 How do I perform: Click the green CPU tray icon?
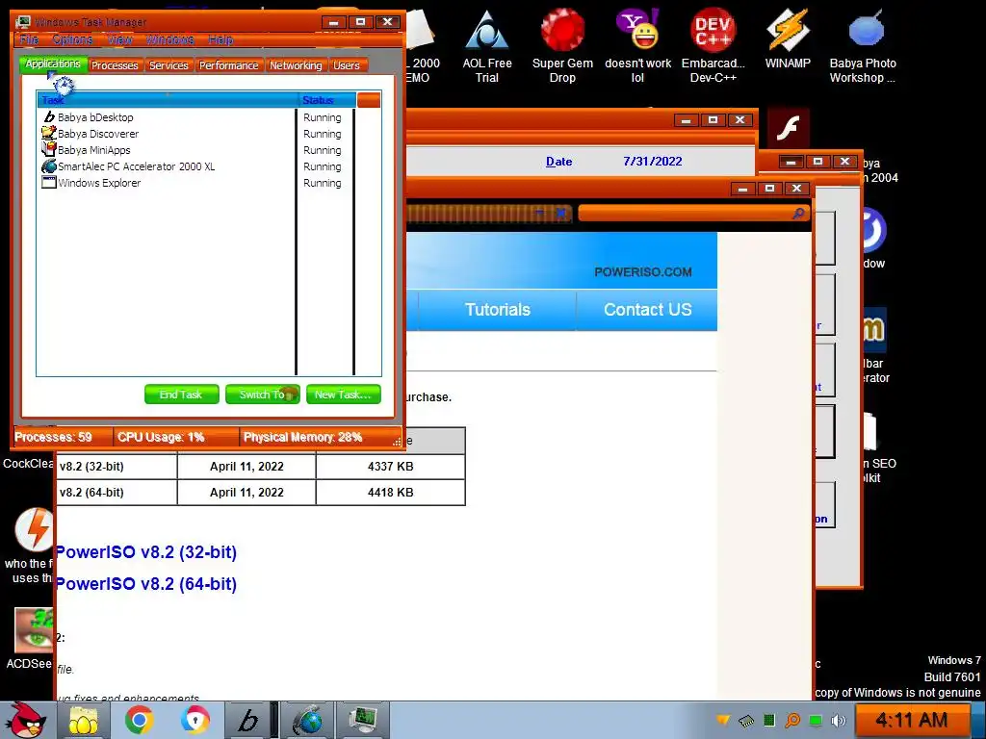click(769, 720)
